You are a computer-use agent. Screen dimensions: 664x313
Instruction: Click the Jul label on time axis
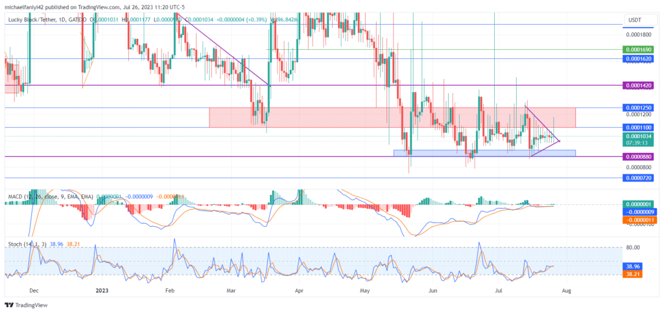pyautogui.click(x=499, y=290)
